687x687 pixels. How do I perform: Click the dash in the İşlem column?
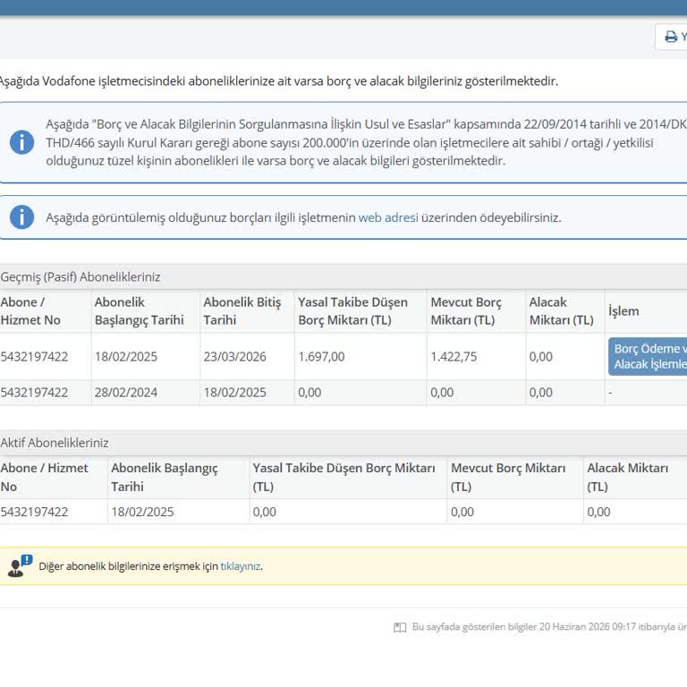[610, 392]
